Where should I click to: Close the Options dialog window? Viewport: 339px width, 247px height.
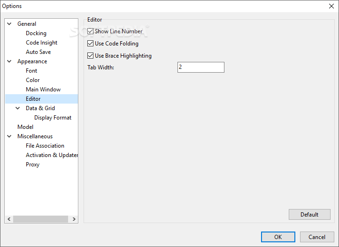331,6
